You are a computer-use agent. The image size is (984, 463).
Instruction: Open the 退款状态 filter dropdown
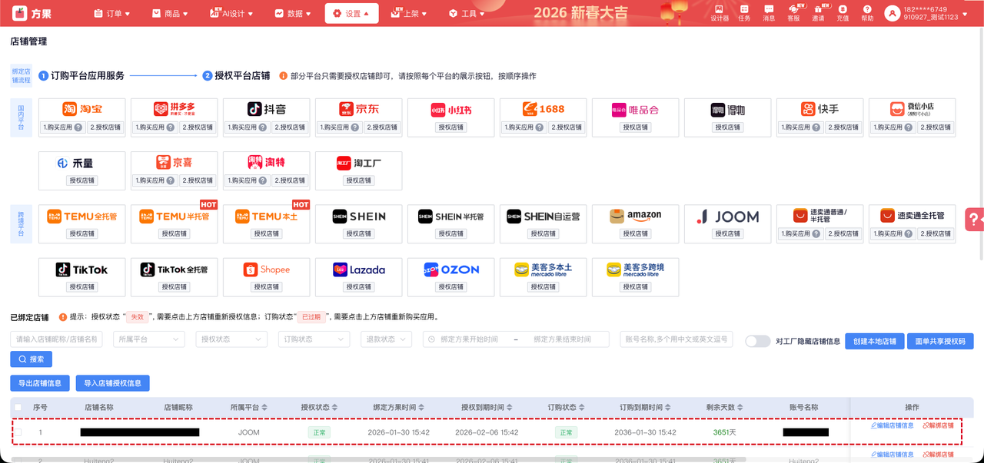(384, 339)
